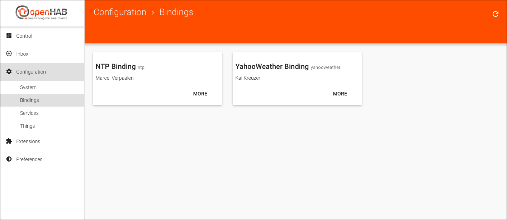Viewport: 507px width, 220px height.
Task: Open the Extensions menu label
Action: click(x=28, y=141)
